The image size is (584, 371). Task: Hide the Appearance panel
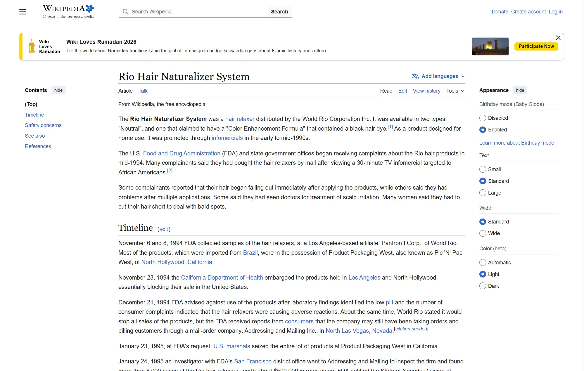[x=520, y=90]
